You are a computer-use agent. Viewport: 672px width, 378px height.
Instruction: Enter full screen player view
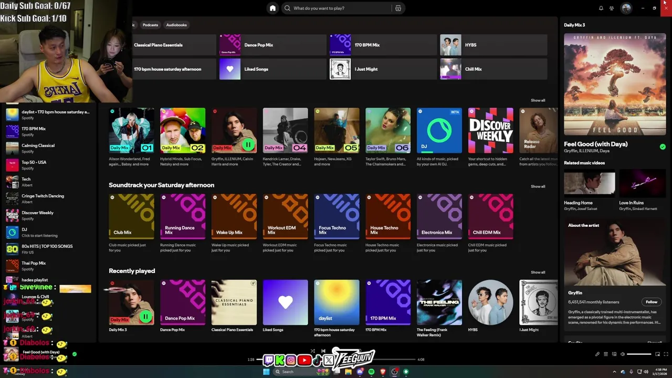point(666,354)
